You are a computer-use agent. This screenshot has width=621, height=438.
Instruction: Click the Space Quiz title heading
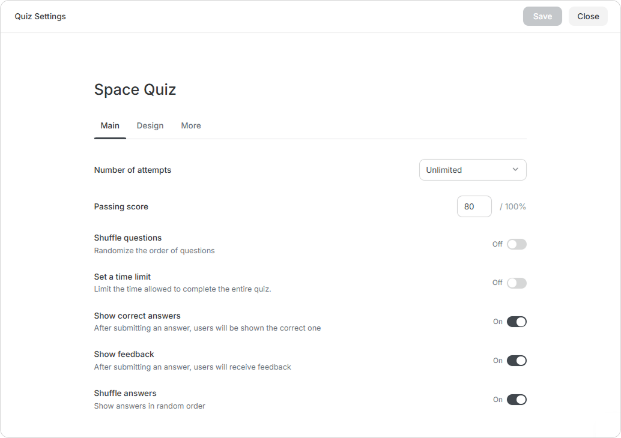(135, 89)
